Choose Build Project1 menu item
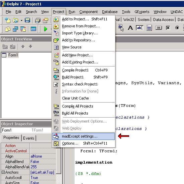 pyautogui.click(x=84, y=77)
